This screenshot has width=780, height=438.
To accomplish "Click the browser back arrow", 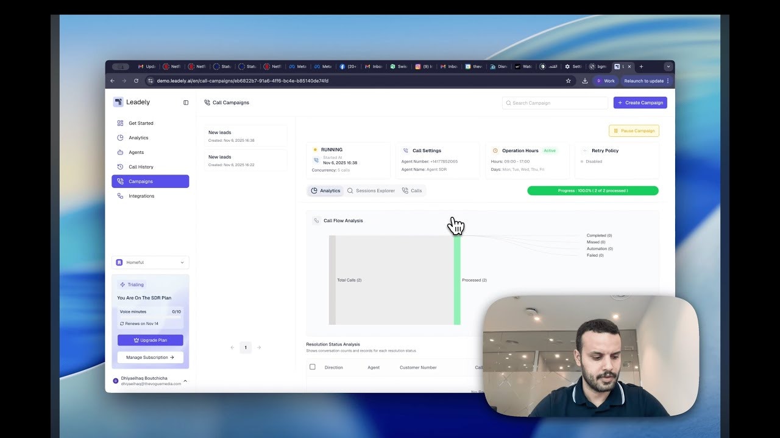I will (112, 81).
